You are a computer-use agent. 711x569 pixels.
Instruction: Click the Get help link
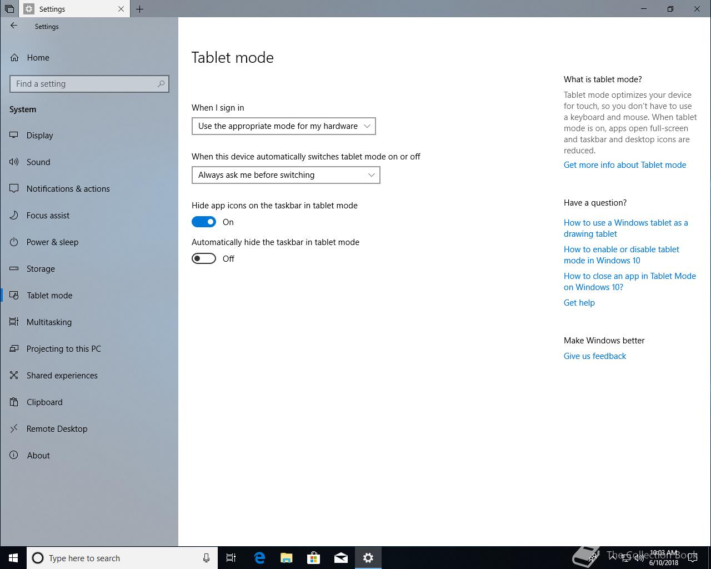(x=579, y=303)
